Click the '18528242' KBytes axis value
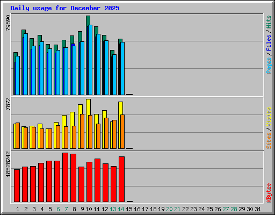 [x=8, y=164]
